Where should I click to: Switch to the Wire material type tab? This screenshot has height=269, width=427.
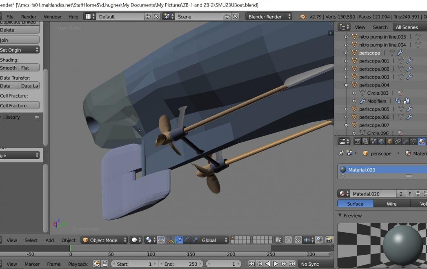tap(391, 204)
